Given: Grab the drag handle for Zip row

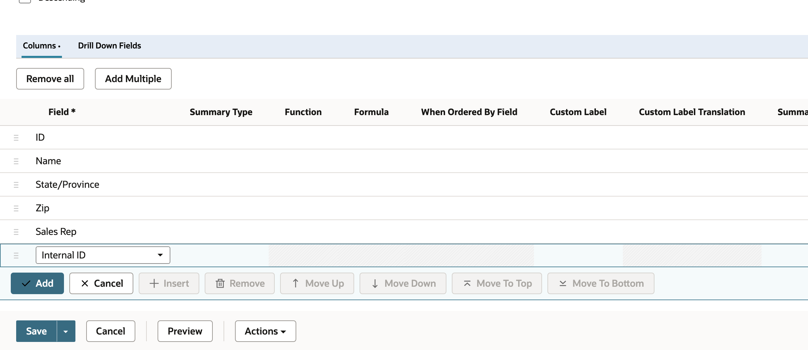Looking at the screenshot, I should pyautogui.click(x=16, y=208).
